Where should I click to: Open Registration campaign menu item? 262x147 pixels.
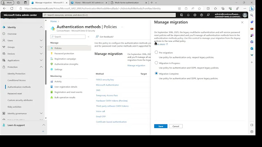click(65, 59)
